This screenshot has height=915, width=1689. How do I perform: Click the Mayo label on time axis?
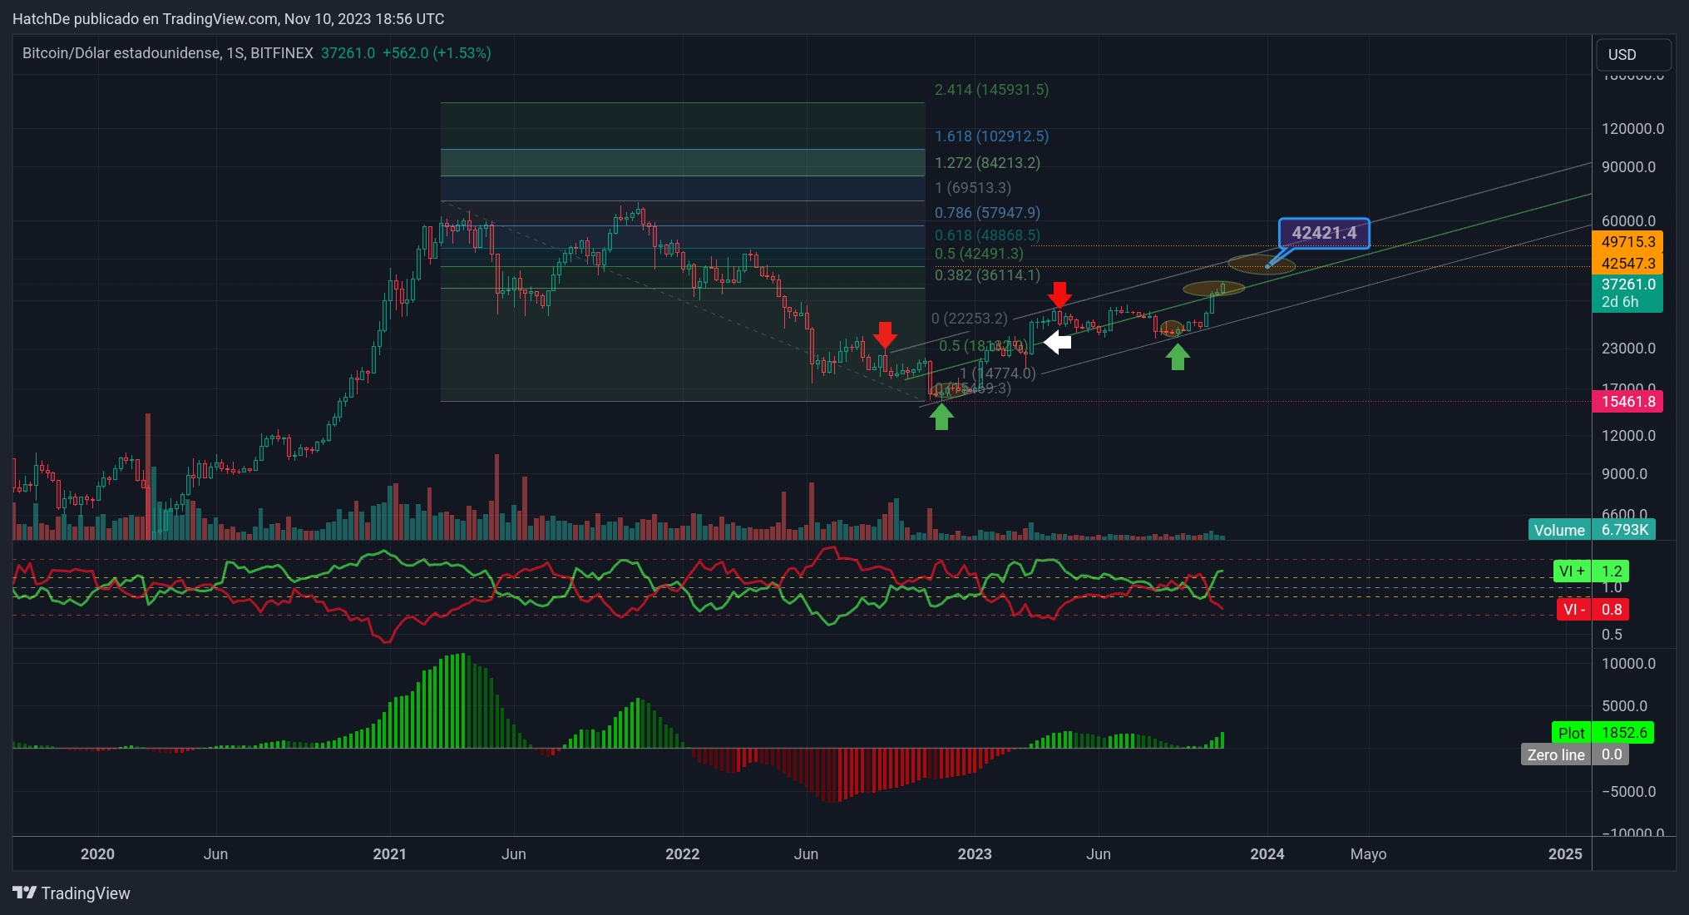(x=1368, y=853)
